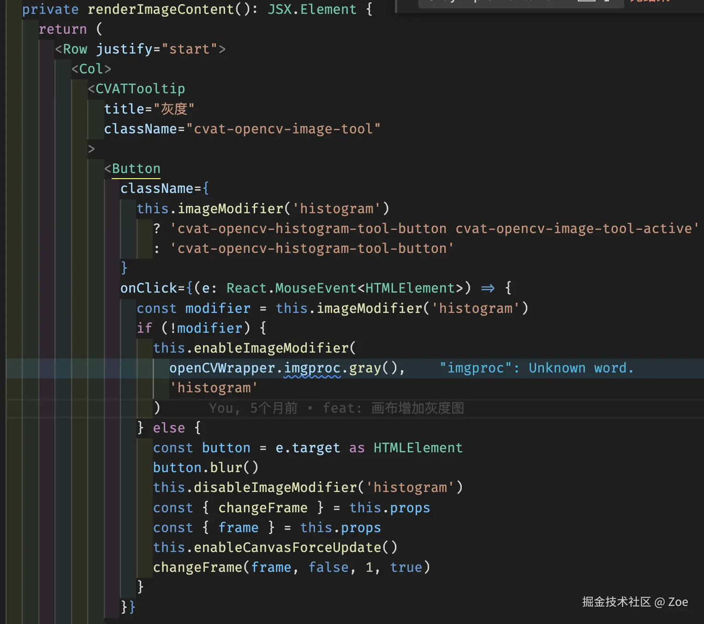Click the renderImageContent method name

pos(161,9)
